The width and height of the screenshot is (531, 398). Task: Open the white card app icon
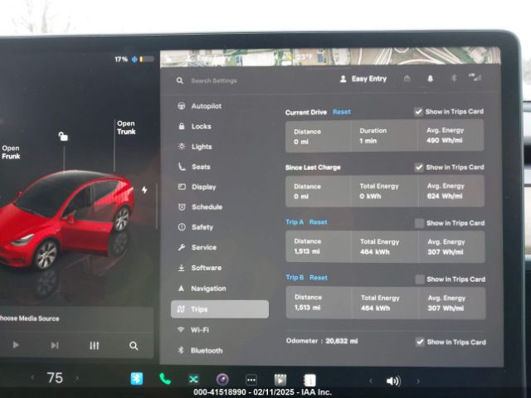coord(309,380)
